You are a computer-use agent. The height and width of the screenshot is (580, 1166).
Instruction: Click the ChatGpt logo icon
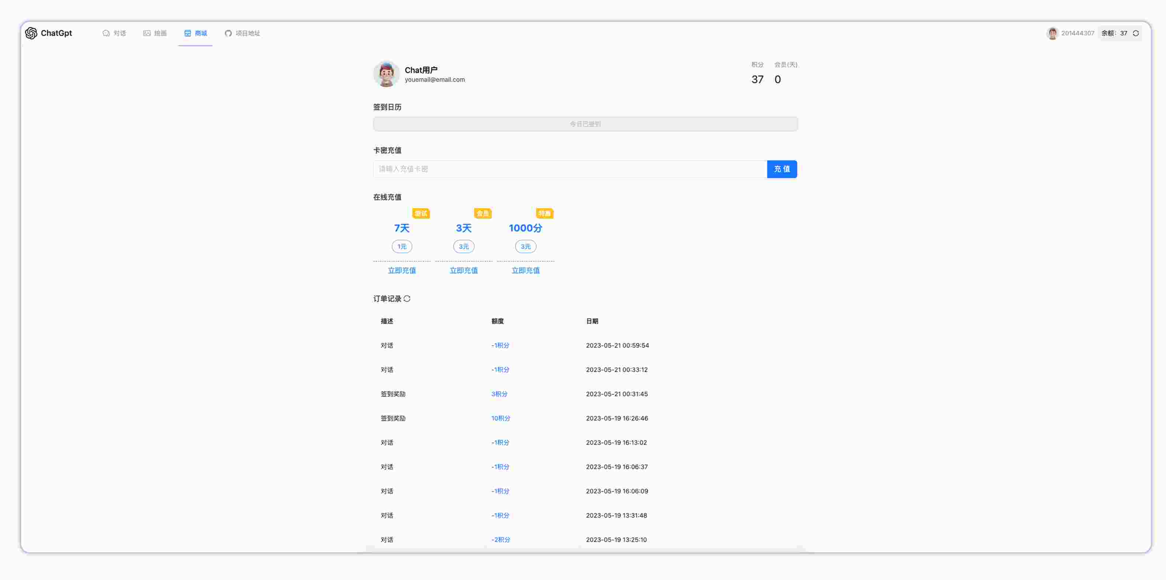(x=31, y=33)
